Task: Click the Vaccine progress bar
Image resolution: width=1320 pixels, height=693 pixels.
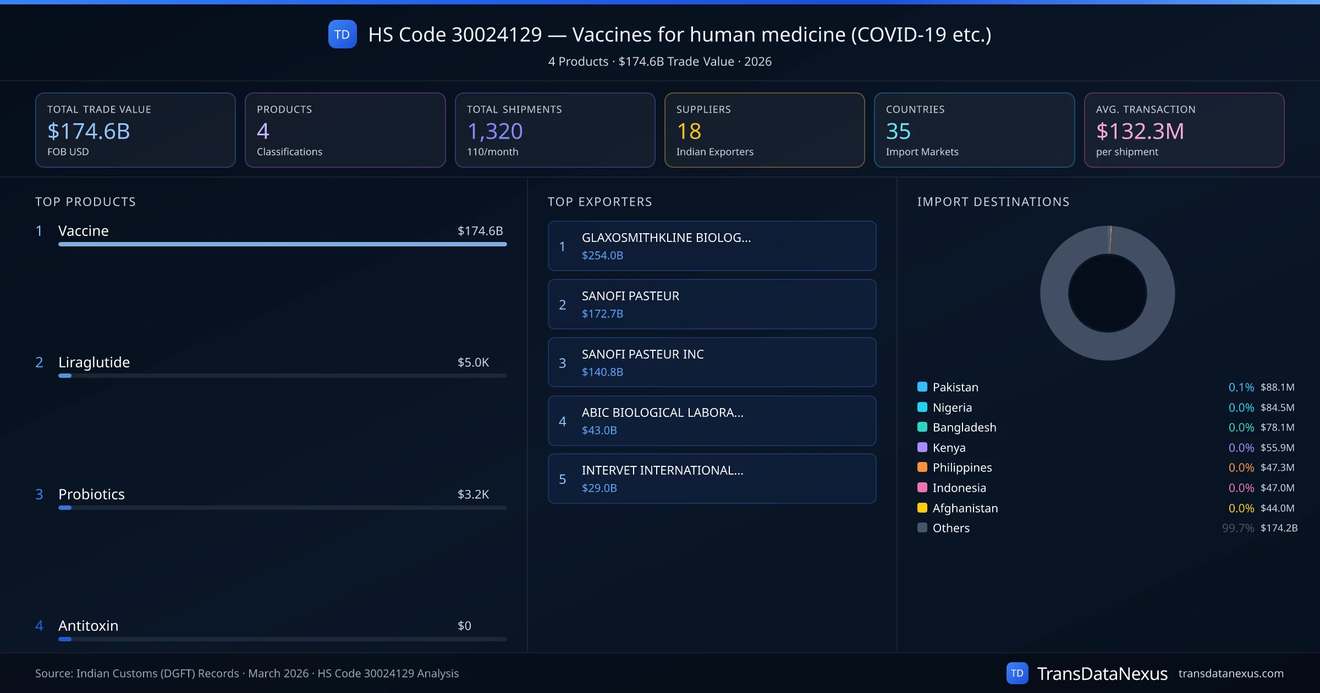Action: (282, 244)
